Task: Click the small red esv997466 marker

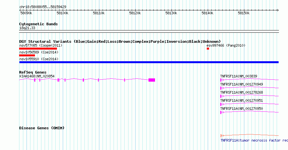Action: click(208, 49)
